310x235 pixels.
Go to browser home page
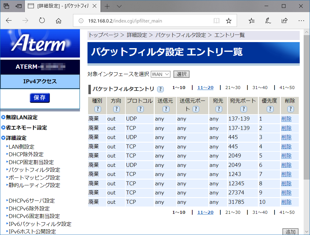coord(58,21)
